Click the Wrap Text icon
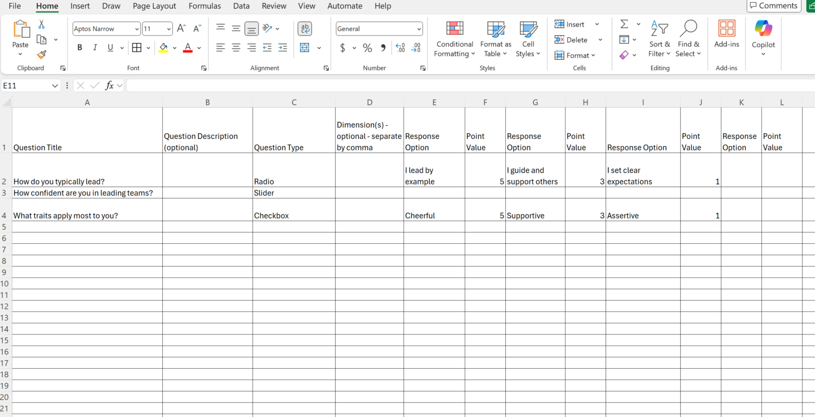This screenshot has width=815, height=417. pos(305,29)
